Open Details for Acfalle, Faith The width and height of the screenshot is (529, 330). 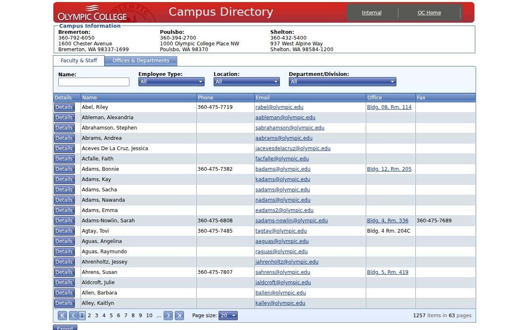click(64, 159)
